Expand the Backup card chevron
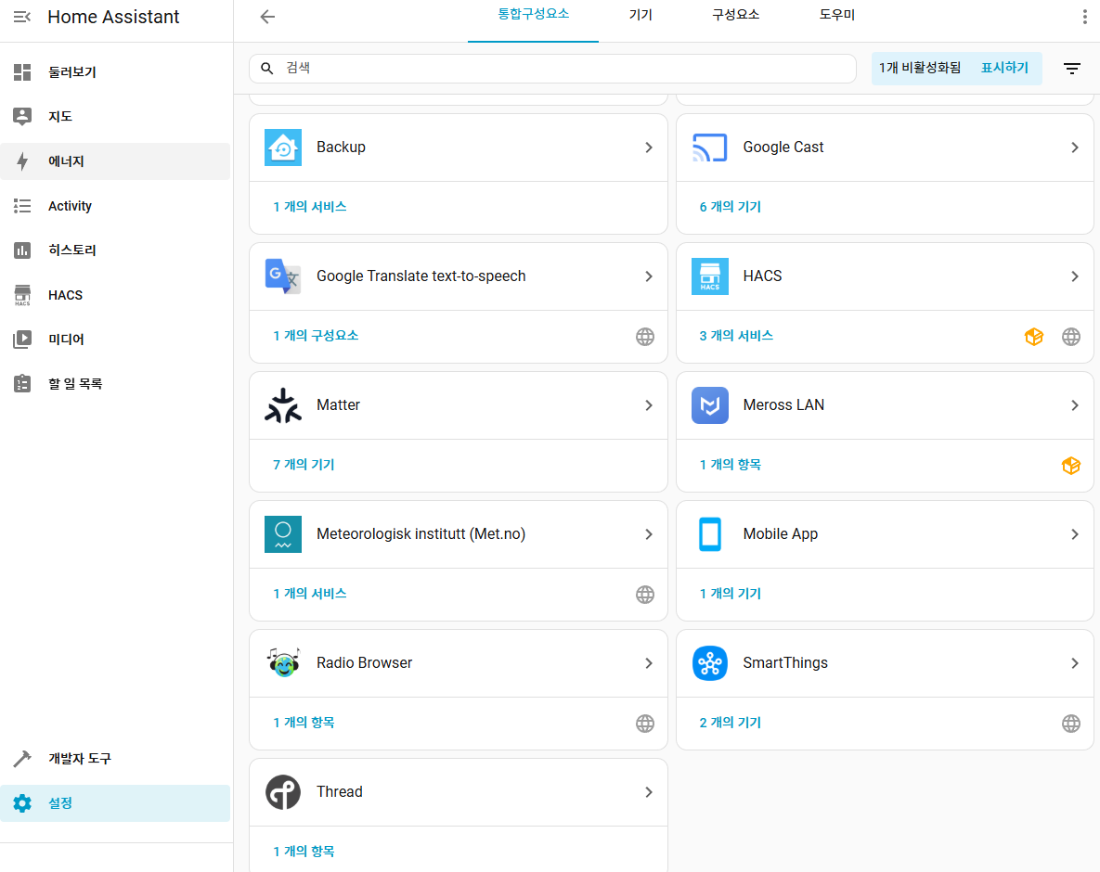 [x=649, y=147]
